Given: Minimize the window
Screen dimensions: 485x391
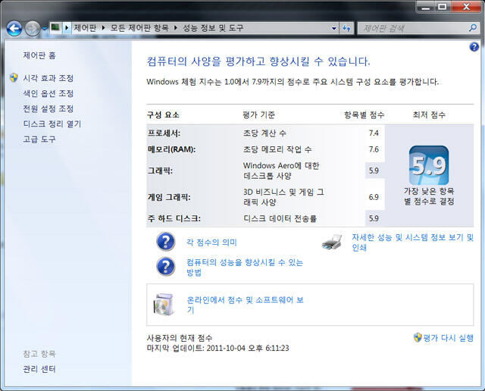Looking at the screenshot, I should tap(426, 7).
